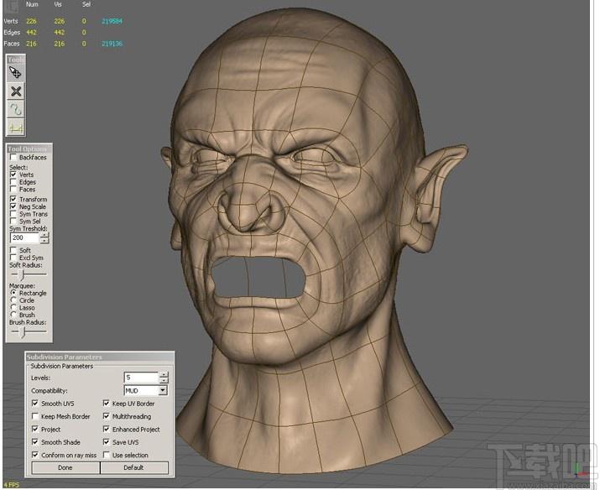Click the Done button

coord(65,468)
